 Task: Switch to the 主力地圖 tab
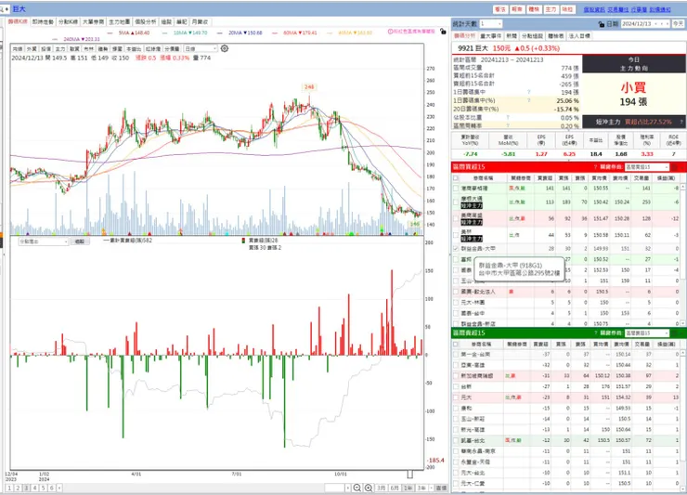click(x=119, y=22)
